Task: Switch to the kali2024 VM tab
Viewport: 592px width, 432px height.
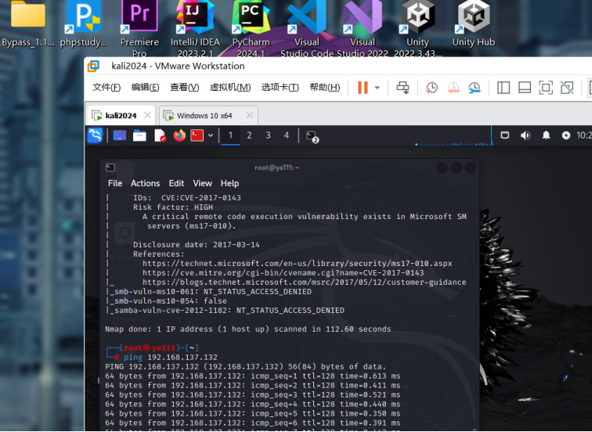Action: click(x=121, y=116)
